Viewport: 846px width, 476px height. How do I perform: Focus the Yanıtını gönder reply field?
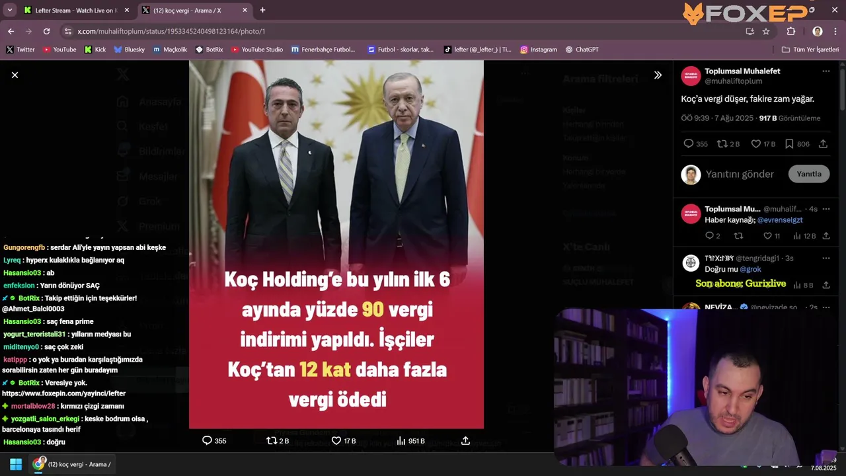coord(740,174)
